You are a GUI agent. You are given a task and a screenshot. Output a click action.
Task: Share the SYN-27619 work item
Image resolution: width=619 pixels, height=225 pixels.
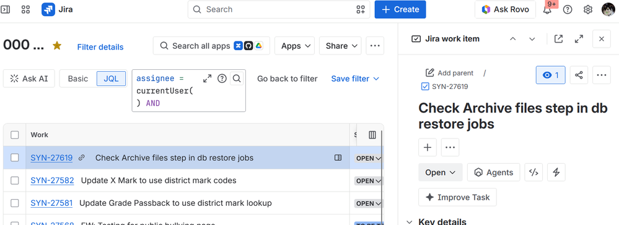click(579, 75)
